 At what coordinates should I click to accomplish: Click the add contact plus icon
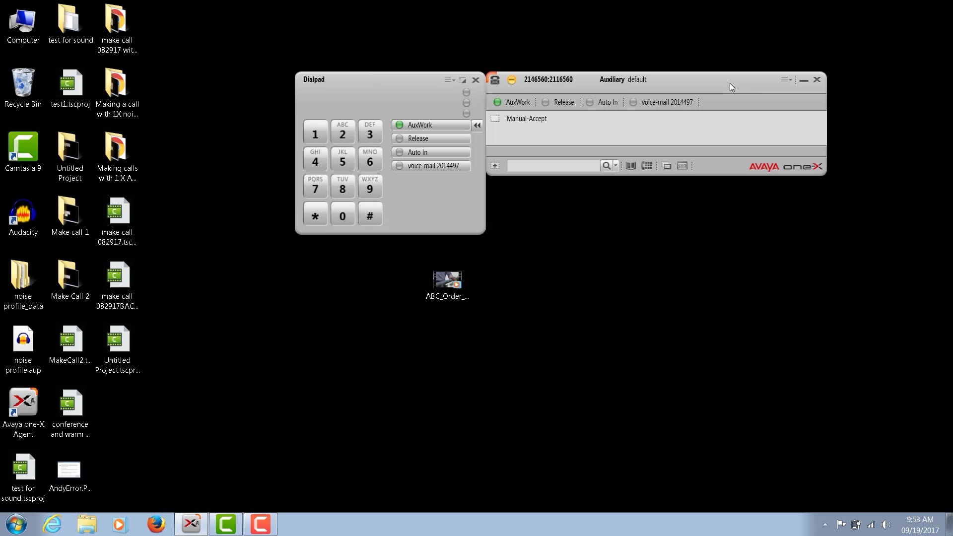point(495,166)
